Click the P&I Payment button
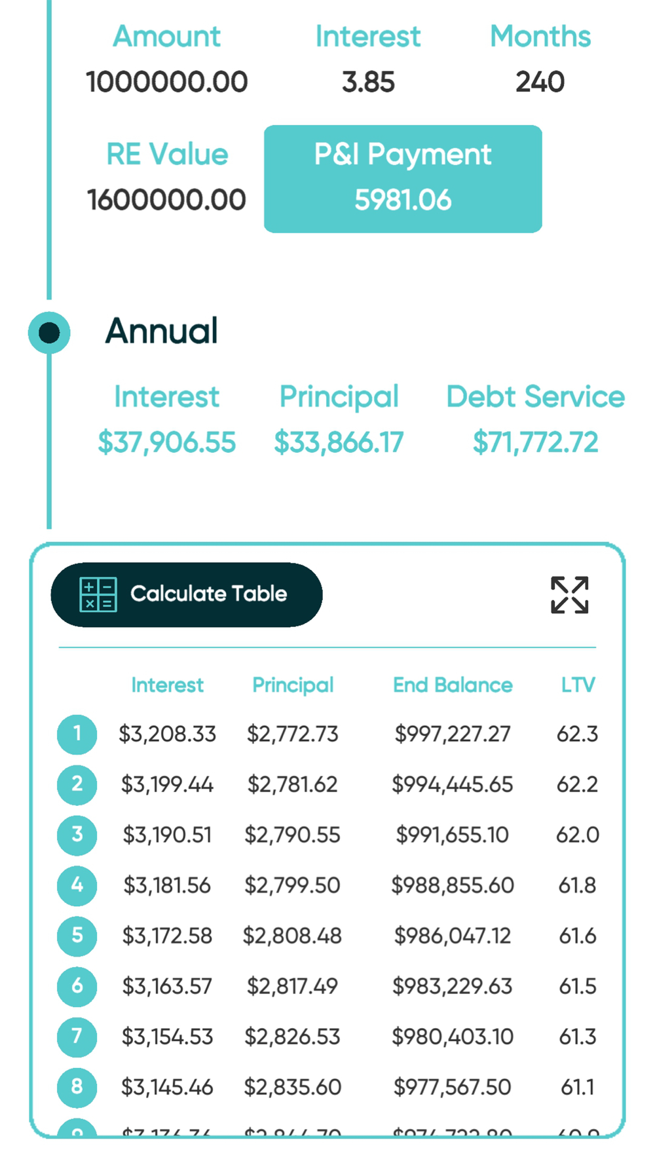 tap(403, 179)
